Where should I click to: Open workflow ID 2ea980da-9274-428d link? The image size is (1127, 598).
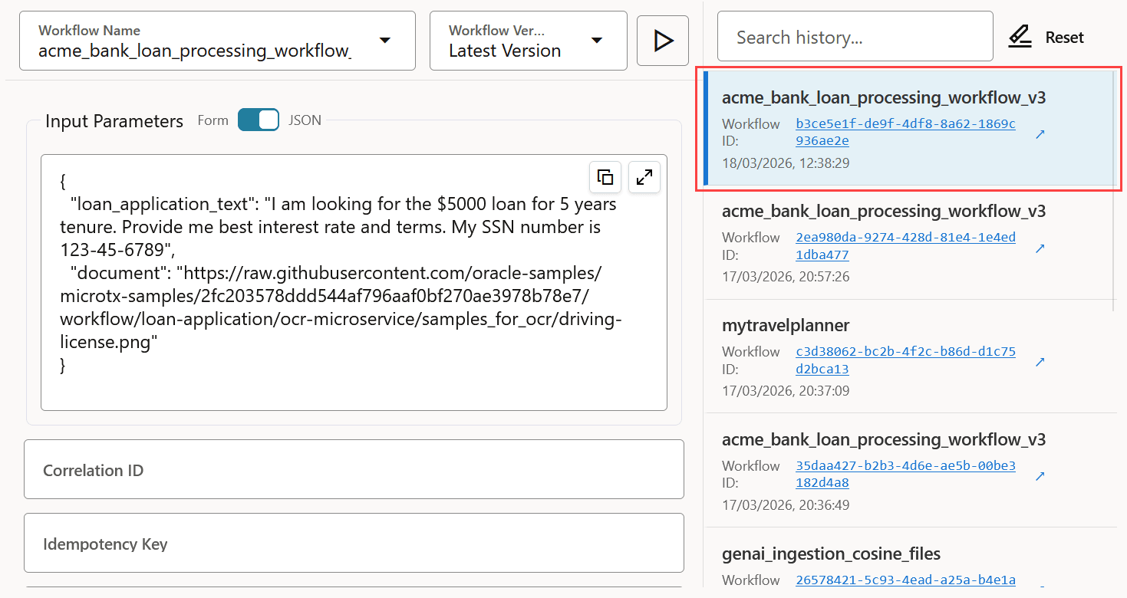pos(905,246)
